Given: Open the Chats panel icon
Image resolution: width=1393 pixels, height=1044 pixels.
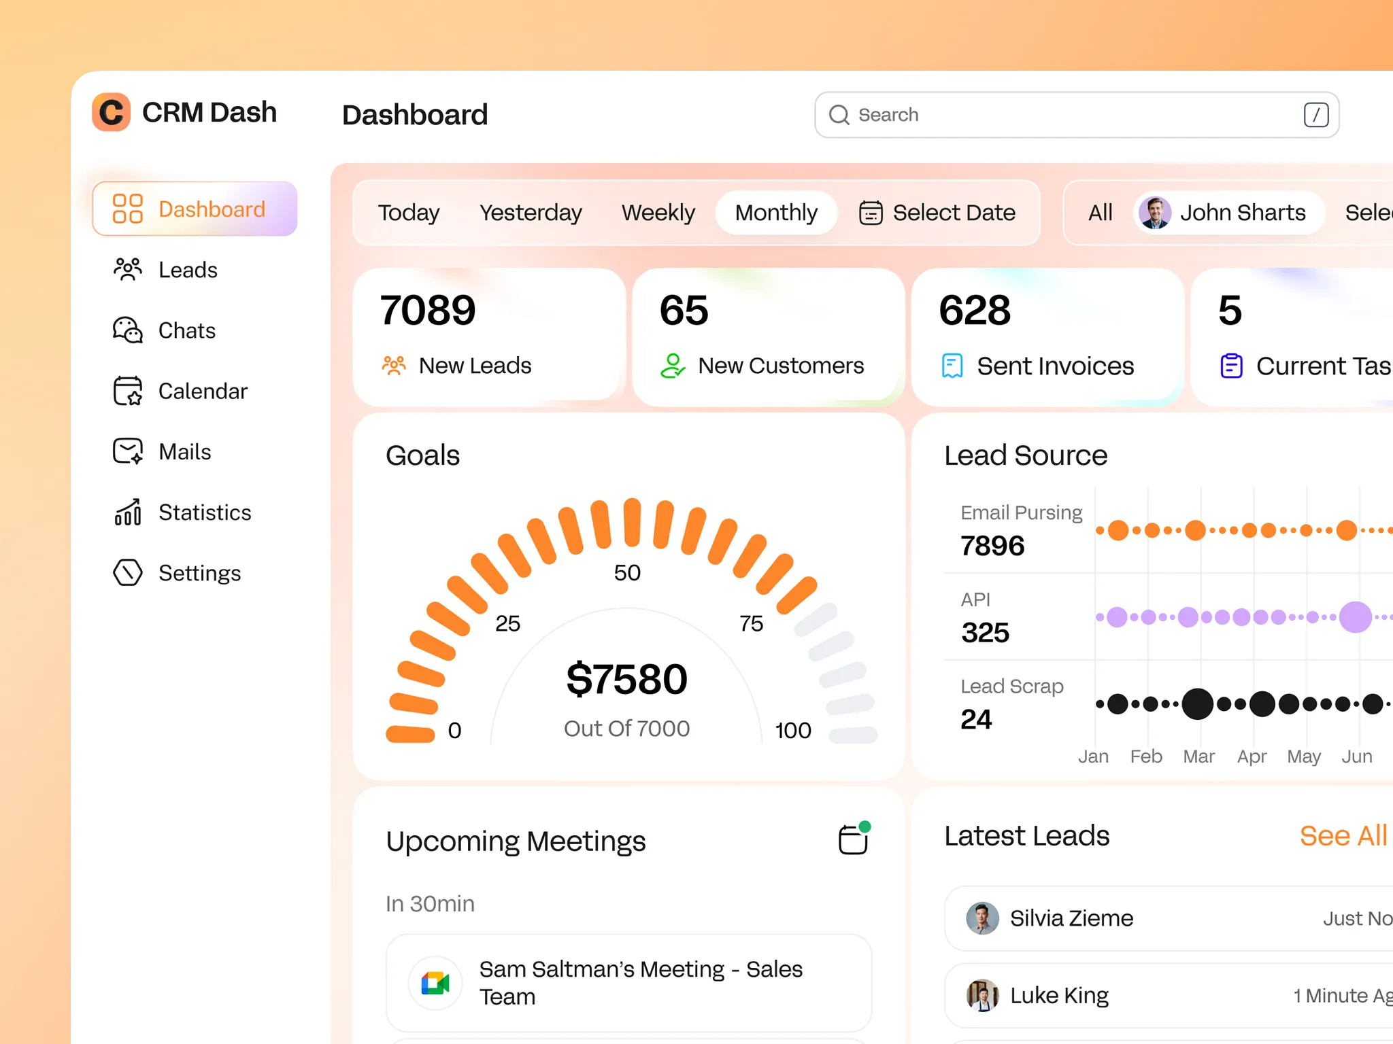Looking at the screenshot, I should click(128, 330).
